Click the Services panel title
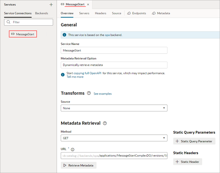 pyautogui.click(x=10, y=5)
